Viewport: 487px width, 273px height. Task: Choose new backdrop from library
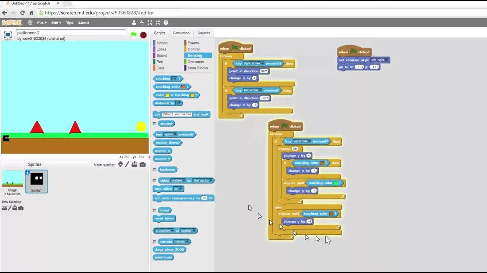(x=4, y=208)
